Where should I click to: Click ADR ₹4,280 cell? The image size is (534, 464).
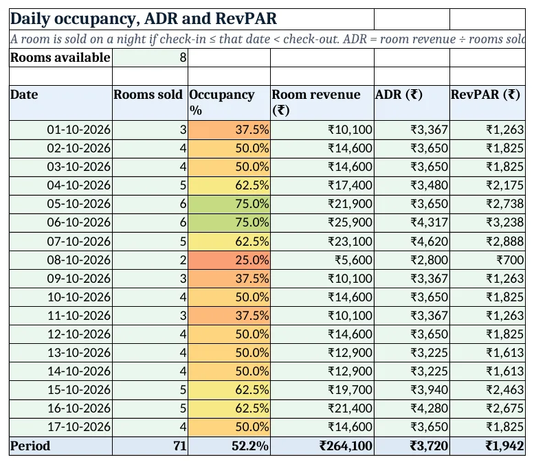point(412,408)
